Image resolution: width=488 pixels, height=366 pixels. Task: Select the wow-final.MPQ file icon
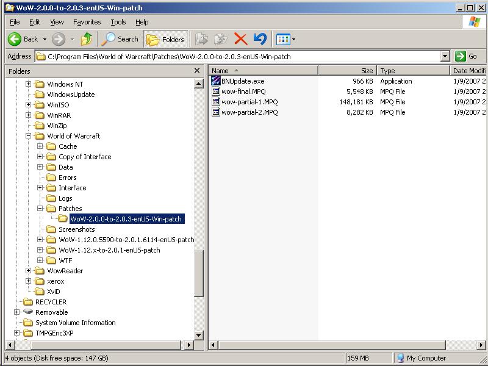[x=216, y=91]
